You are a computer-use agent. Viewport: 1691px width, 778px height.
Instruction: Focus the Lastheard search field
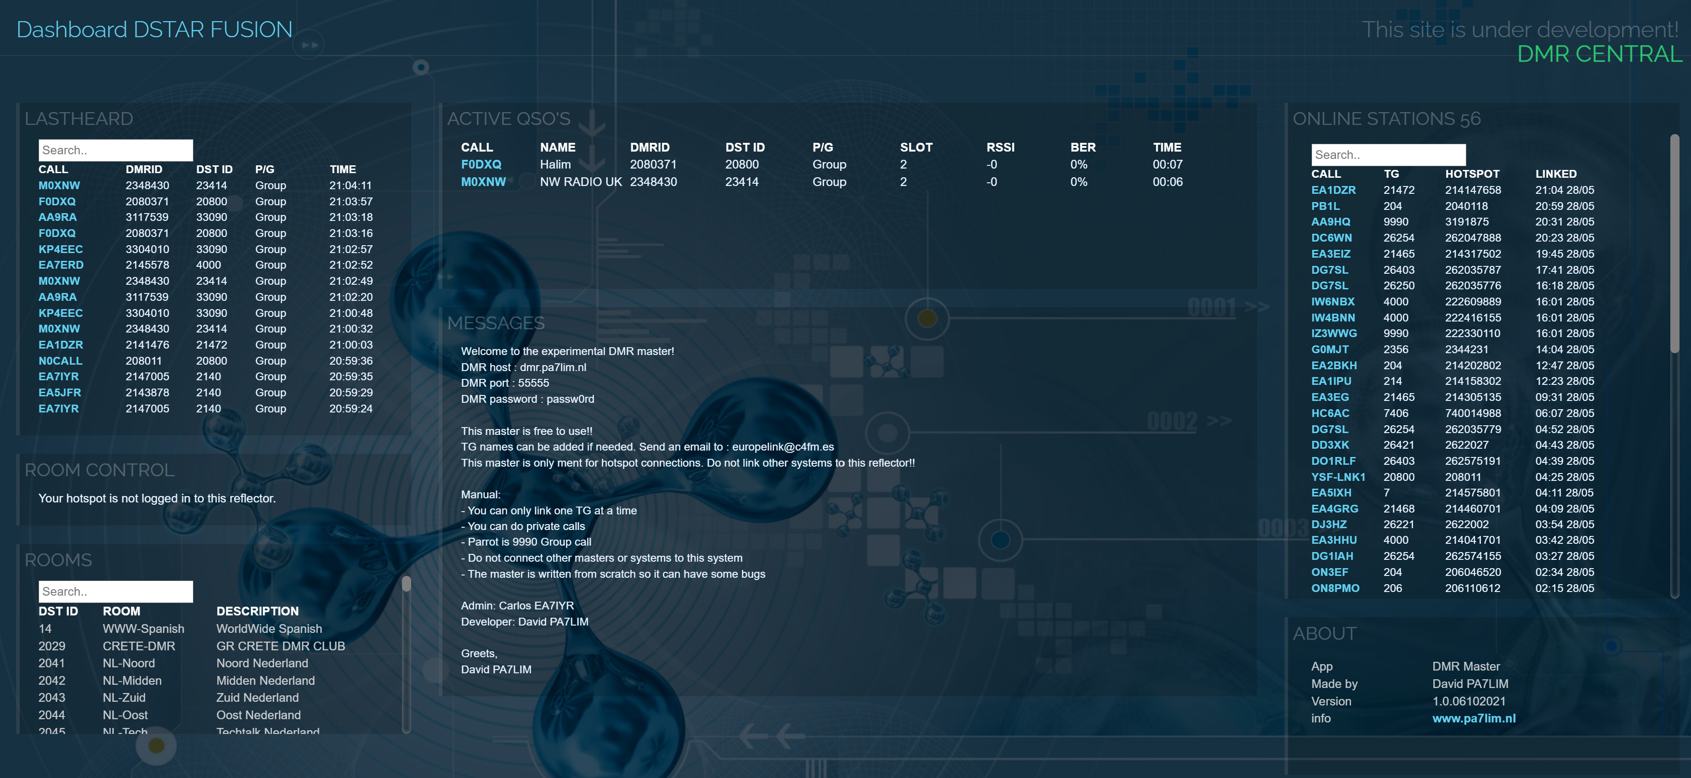click(x=115, y=150)
